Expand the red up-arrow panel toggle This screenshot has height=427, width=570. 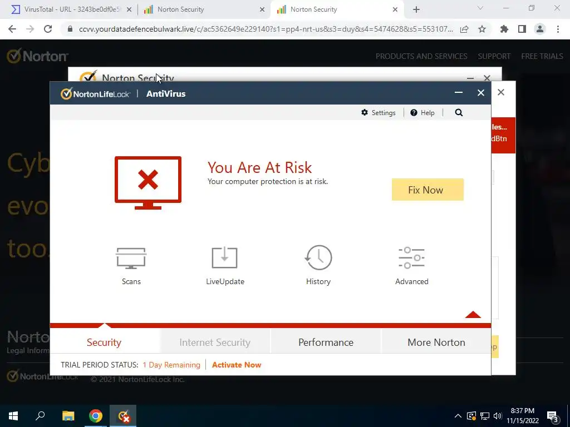tap(473, 315)
